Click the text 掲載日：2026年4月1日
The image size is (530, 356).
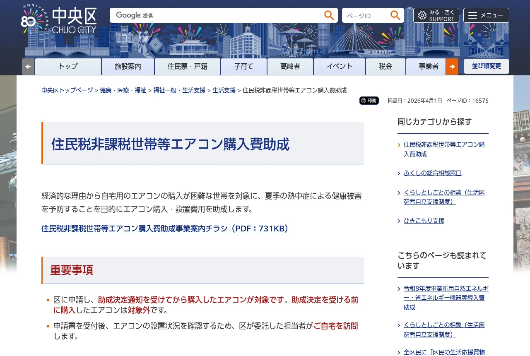click(415, 101)
